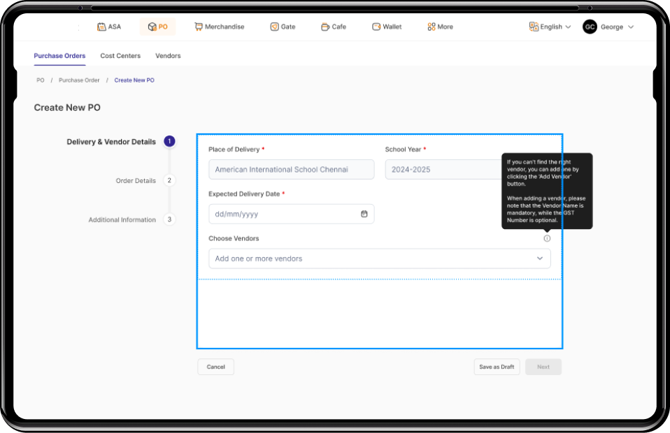The height and width of the screenshot is (433, 670).
Task: Open the Vendors tab
Action: tap(167, 56)
